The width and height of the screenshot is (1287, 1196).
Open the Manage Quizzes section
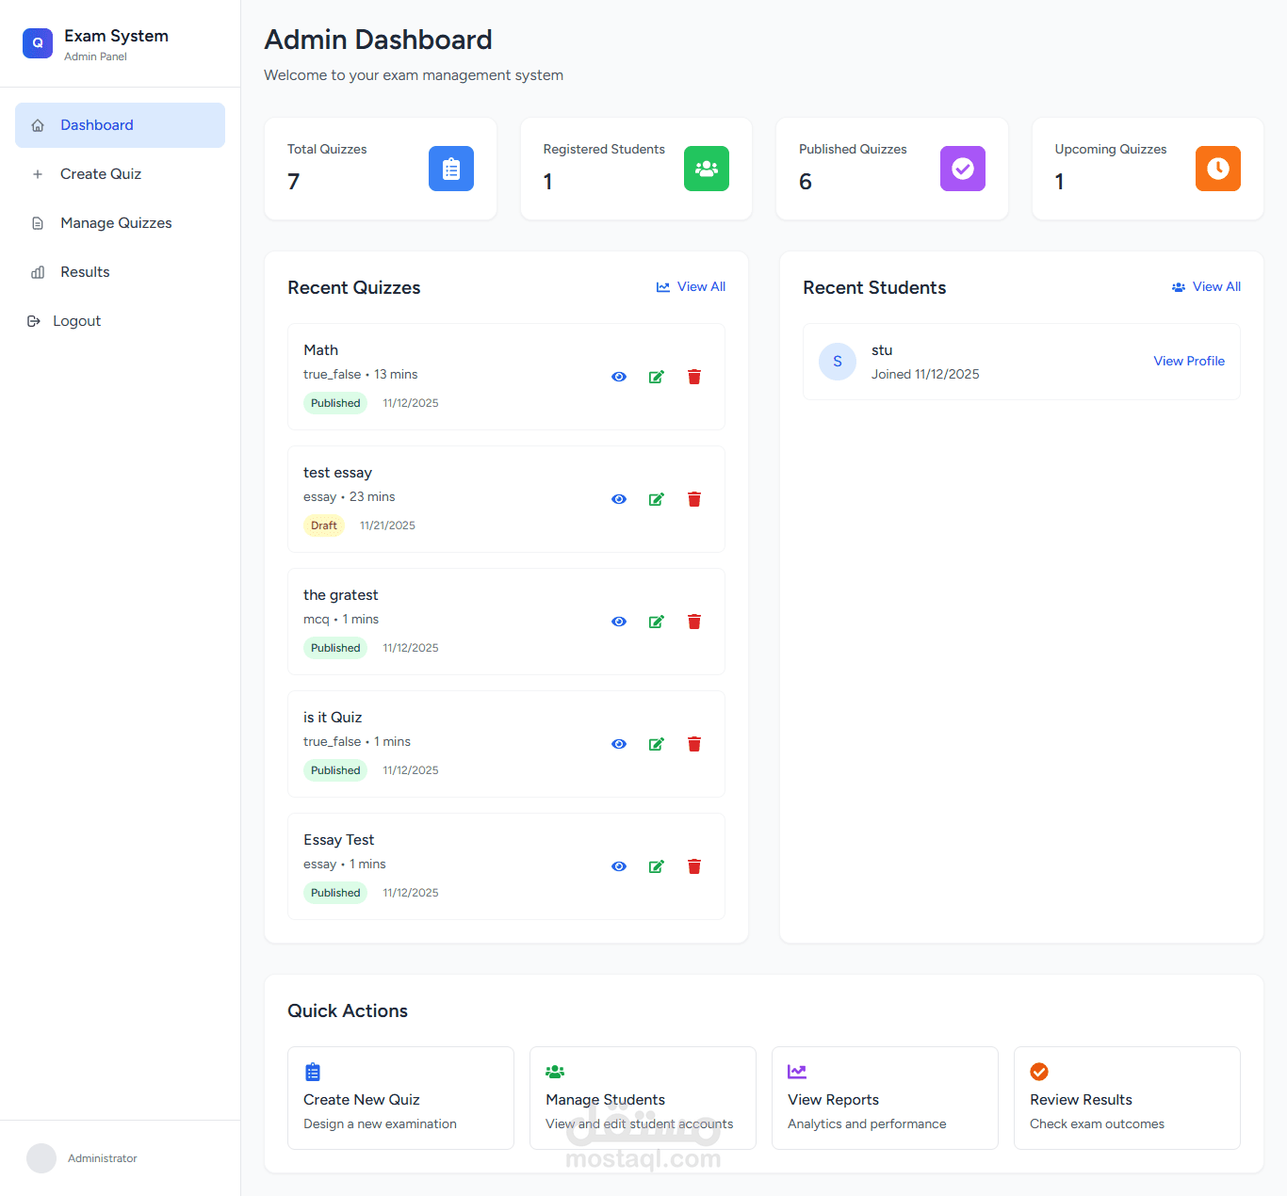pos(115,222)
